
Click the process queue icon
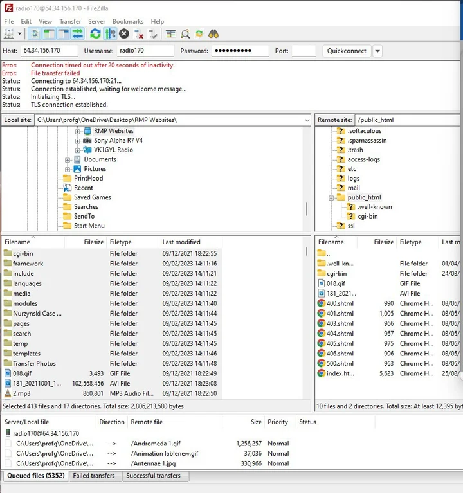[x=110, y=33]
